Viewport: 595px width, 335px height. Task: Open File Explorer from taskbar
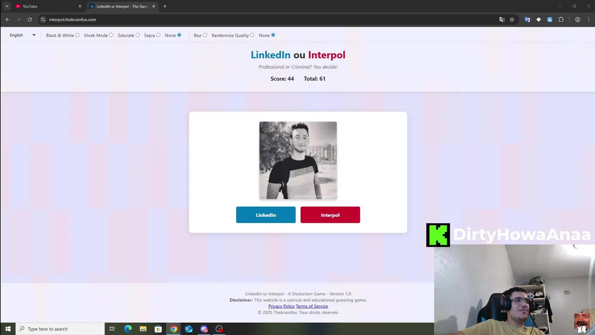143,329
